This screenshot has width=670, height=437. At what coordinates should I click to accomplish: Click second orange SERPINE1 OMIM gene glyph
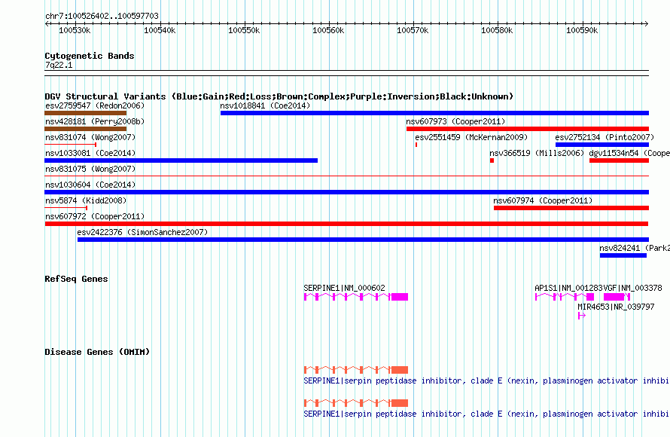[356, 403]
